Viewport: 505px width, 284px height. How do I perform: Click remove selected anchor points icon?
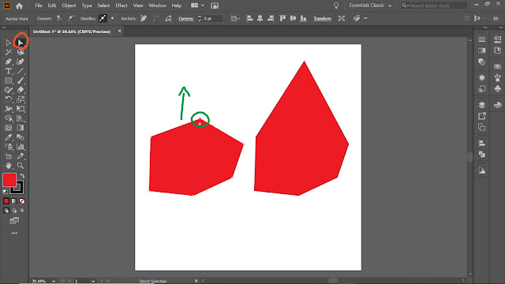pos(144,18)
